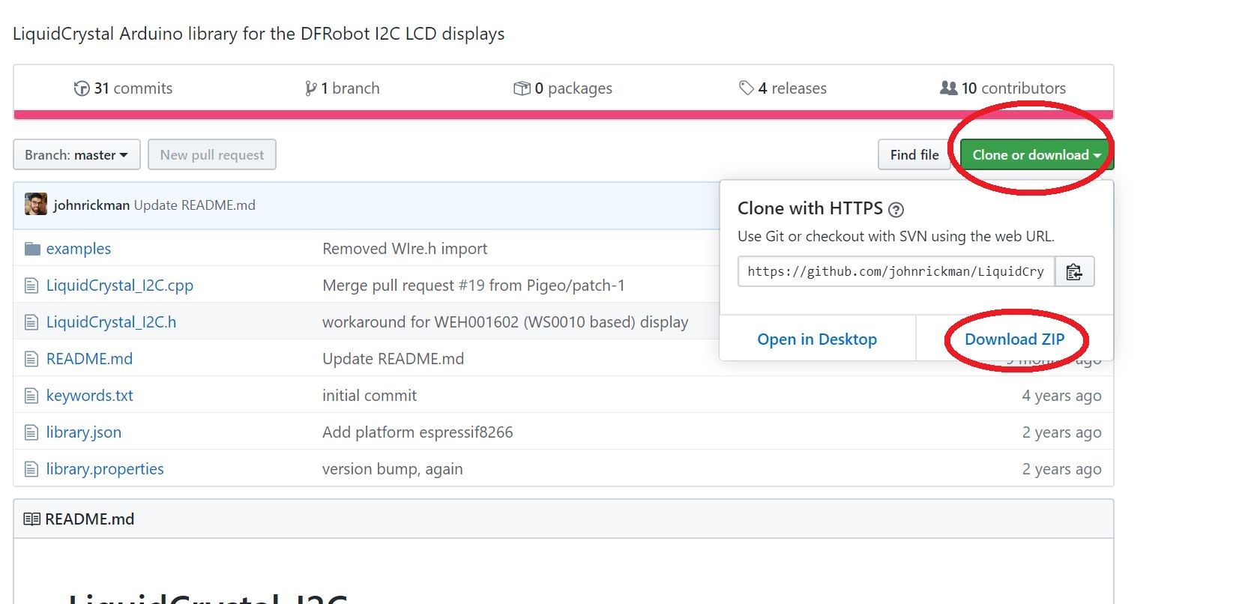Click Open in Desktop

point(817,339)
